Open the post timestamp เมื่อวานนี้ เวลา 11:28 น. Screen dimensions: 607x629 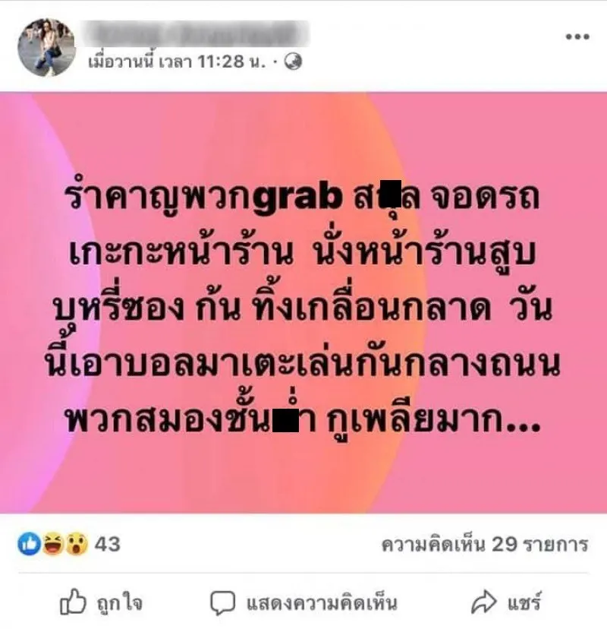177,62
